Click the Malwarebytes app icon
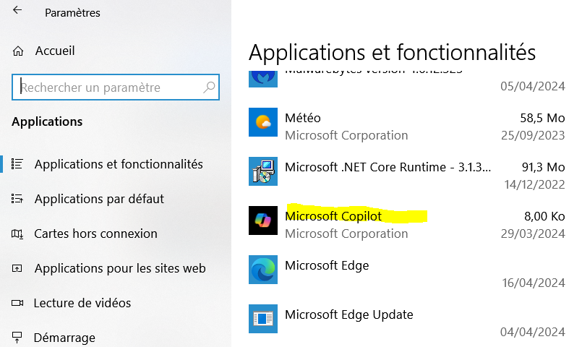This screenshot has height=347, width=582. (x=262, y=75)
